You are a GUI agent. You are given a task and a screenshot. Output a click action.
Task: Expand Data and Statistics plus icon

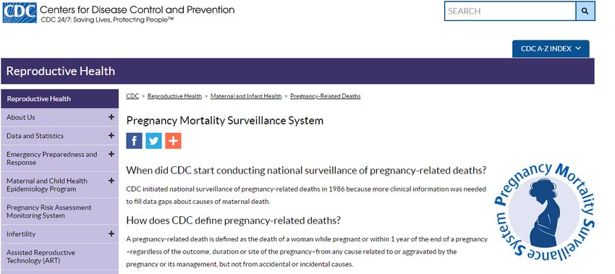pos(111,135)
